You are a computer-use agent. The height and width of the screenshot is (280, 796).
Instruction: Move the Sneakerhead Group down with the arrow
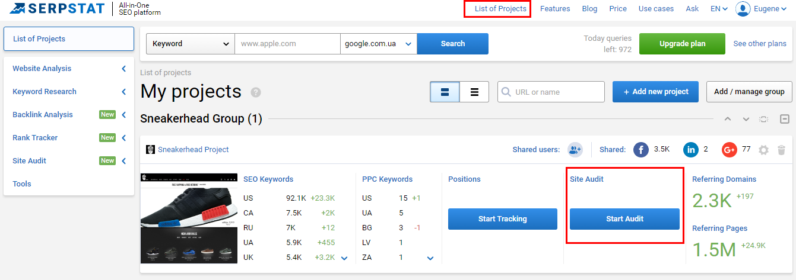(746, 119)
